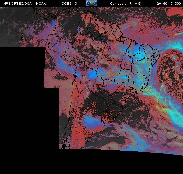Screen dimensions: 183x174
Task: Click the 201601171300 timestamp
Action: click(169, 4)
